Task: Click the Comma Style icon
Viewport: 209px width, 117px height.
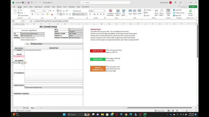Action: point(97,14)
